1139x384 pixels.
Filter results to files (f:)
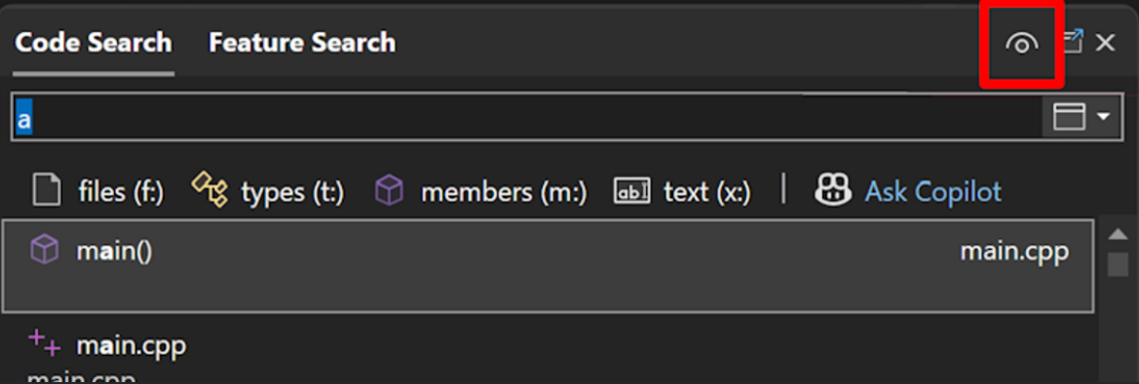click(121, 192)
